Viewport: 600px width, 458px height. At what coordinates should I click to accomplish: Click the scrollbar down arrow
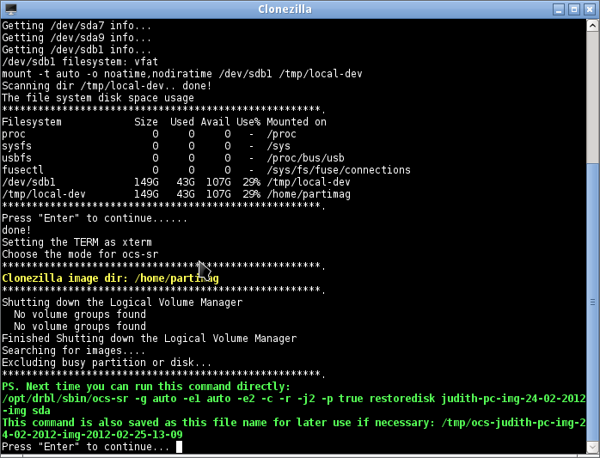[x=592, y=447]
